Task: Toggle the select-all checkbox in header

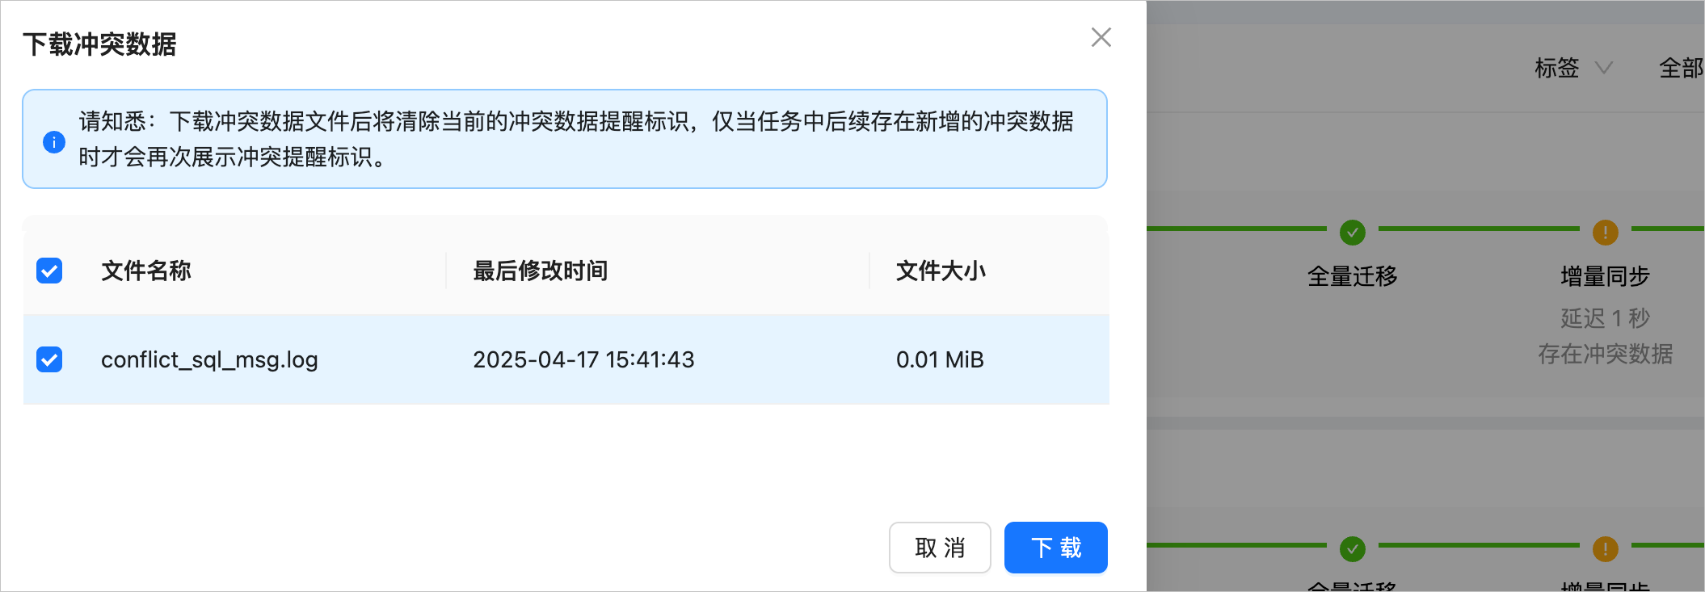Action: click(x=49, y=271)
